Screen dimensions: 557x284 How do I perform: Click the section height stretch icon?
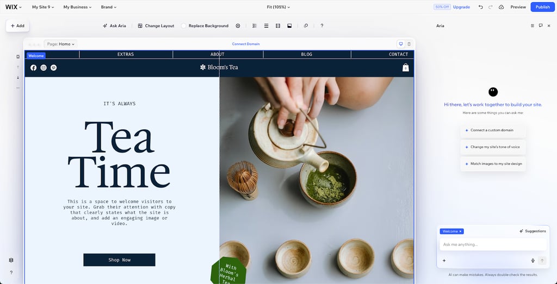(x=289, y=26)
